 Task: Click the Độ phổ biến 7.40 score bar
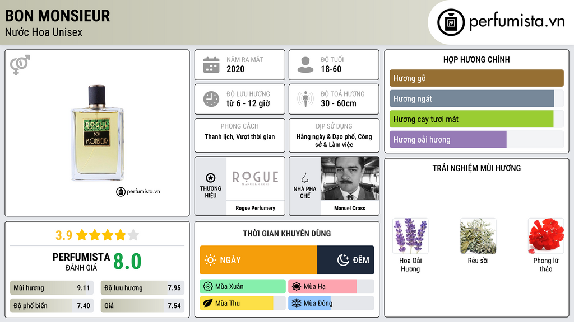tap(52, 306)
